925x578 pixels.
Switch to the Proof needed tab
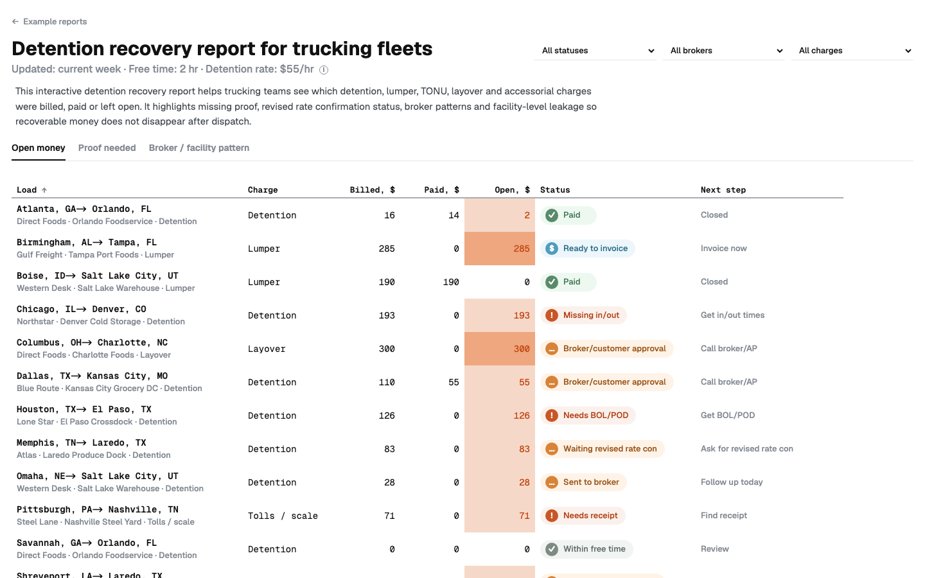pos(107,148)
